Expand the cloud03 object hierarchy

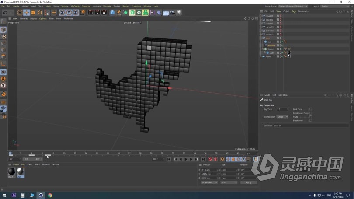coord(261,16)
